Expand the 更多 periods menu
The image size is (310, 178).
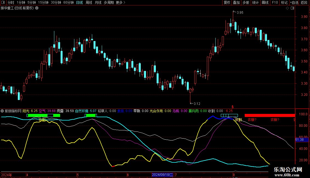[x=120, y=3]
